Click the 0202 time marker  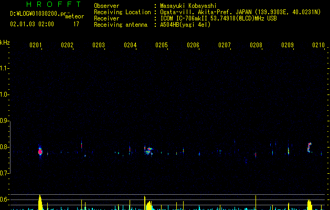[x=67, y=45]
